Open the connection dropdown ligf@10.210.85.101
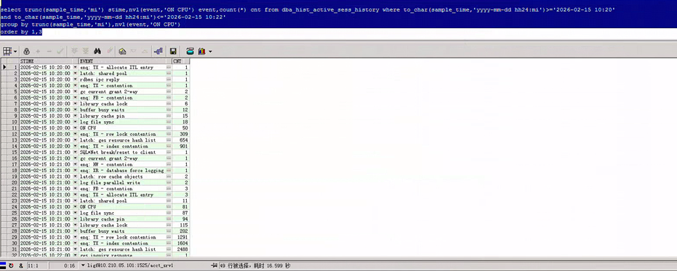This screenshot has width=677, height=271. pyautogui.click(x=83, y=265)
